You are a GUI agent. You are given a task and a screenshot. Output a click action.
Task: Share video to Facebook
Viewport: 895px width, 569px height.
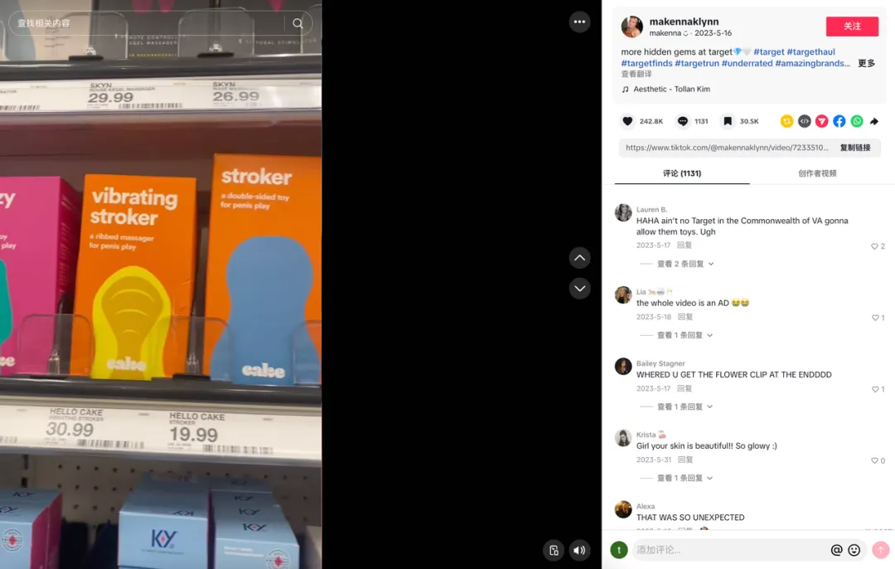tap(839, 121)
